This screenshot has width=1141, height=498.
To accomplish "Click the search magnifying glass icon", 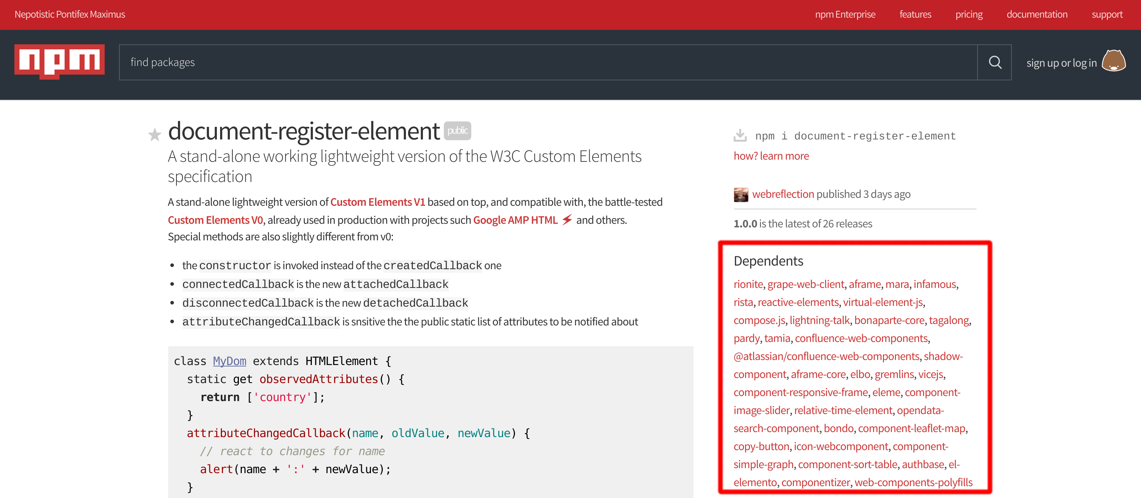I will (x=995, y=62).
